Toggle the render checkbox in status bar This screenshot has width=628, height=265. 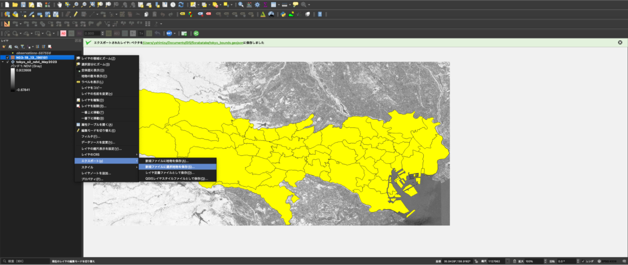tap(584, 261)
